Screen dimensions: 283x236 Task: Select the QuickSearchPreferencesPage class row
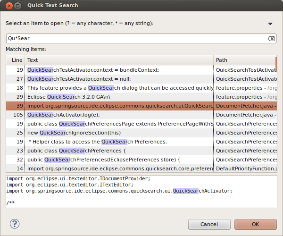click(x=141, y=124)
